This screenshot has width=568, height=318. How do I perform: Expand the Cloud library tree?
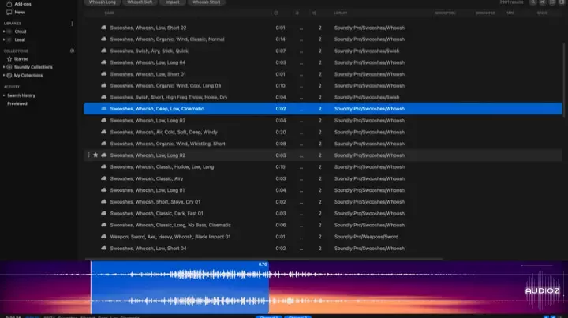click(4, 32)
